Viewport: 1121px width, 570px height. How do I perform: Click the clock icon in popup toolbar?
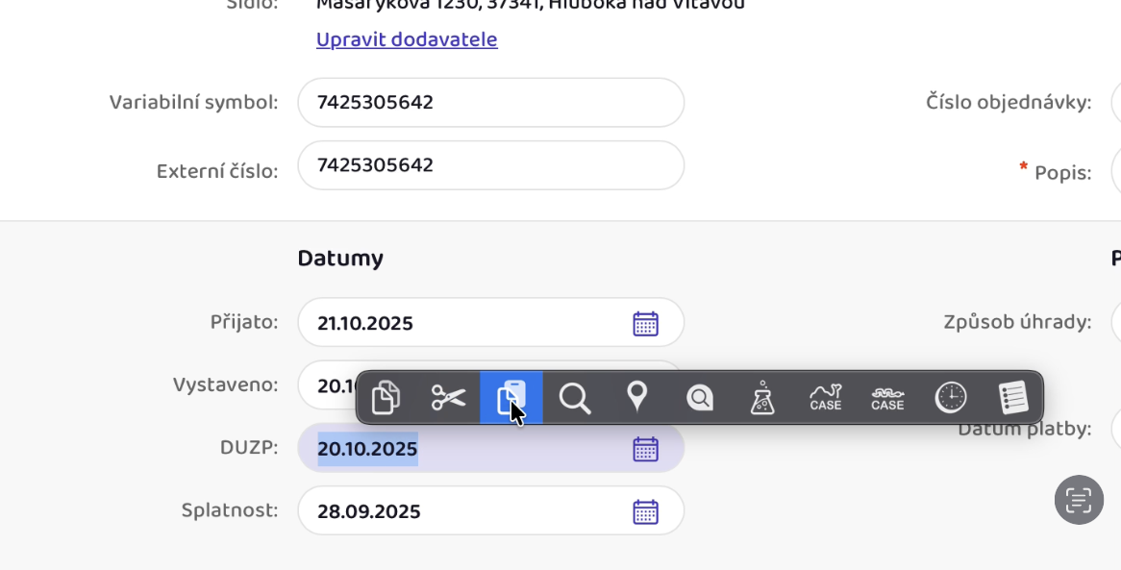point(951,397)
